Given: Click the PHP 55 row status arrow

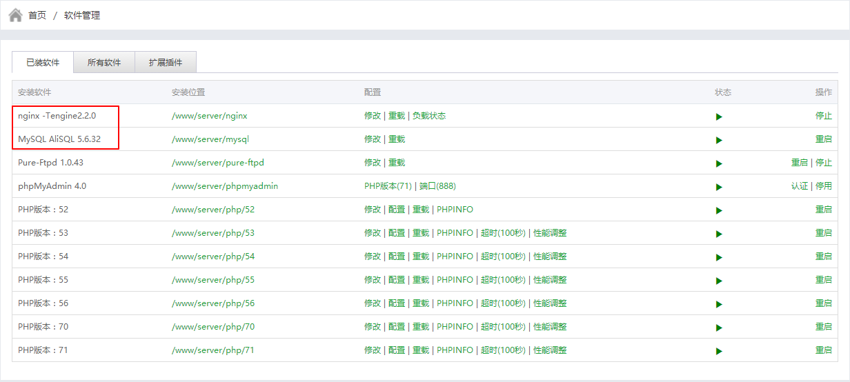Looking at the screenshot, I should tap(719, 281).
